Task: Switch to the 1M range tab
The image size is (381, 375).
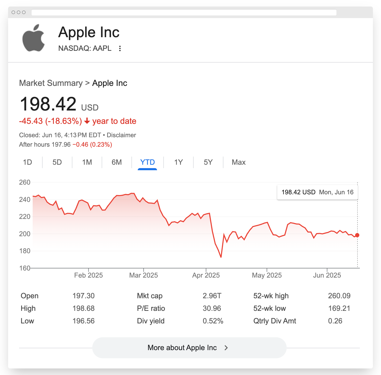Action: 87,162
